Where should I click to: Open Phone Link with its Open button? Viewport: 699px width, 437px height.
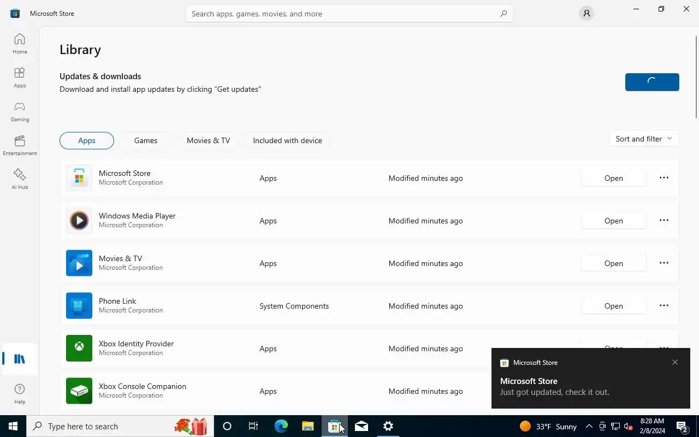(614, 306)
